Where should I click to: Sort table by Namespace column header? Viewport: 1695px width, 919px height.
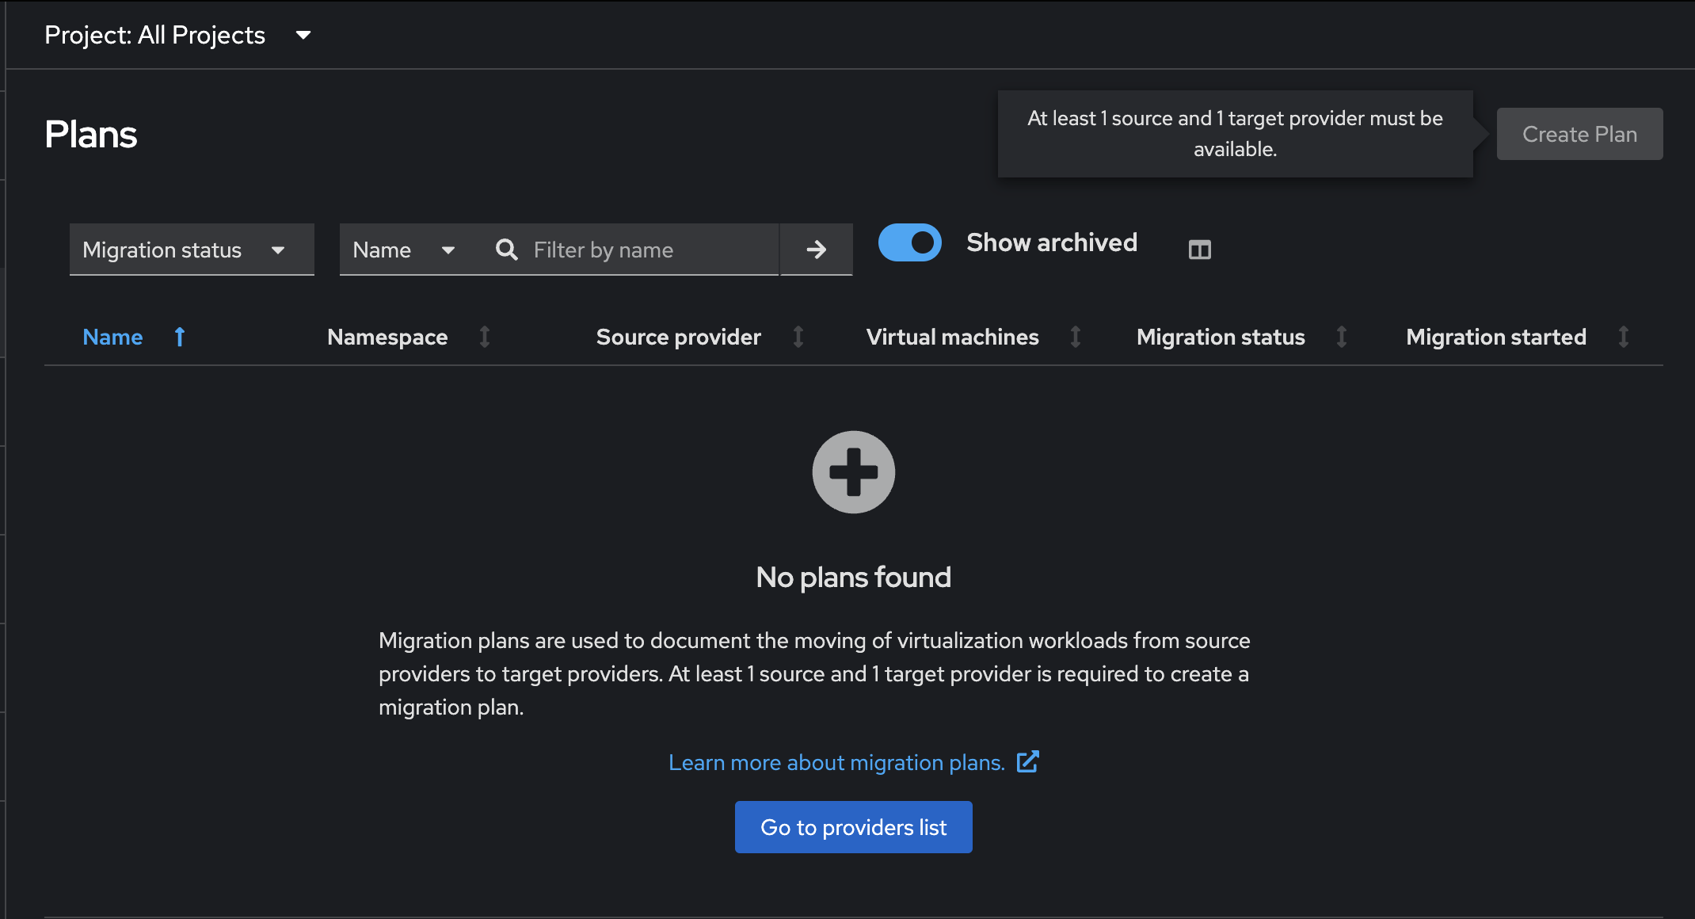387,337
